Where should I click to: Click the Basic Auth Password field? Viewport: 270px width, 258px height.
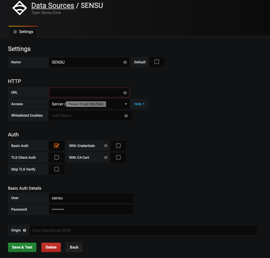[91, 209]
